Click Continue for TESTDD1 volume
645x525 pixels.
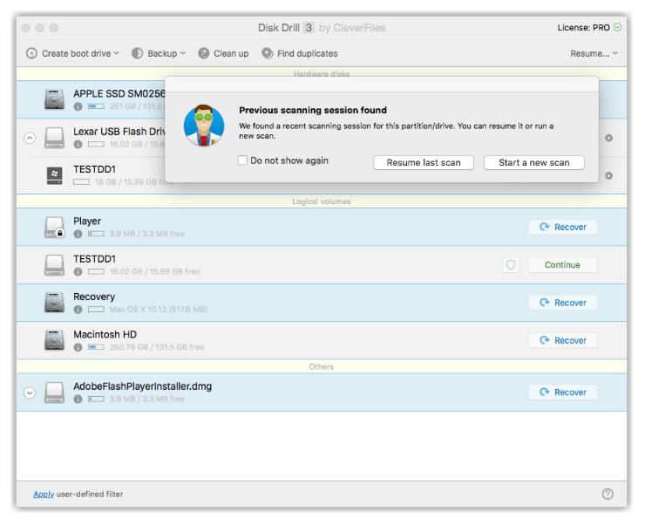[563, 265]
